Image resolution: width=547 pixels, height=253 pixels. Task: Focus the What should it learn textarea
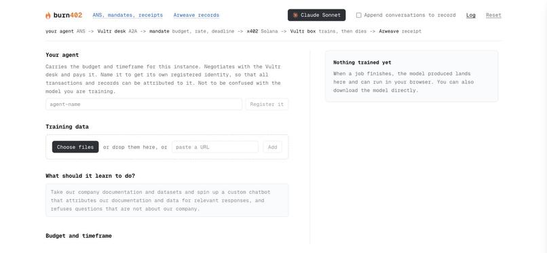(167, 200)
